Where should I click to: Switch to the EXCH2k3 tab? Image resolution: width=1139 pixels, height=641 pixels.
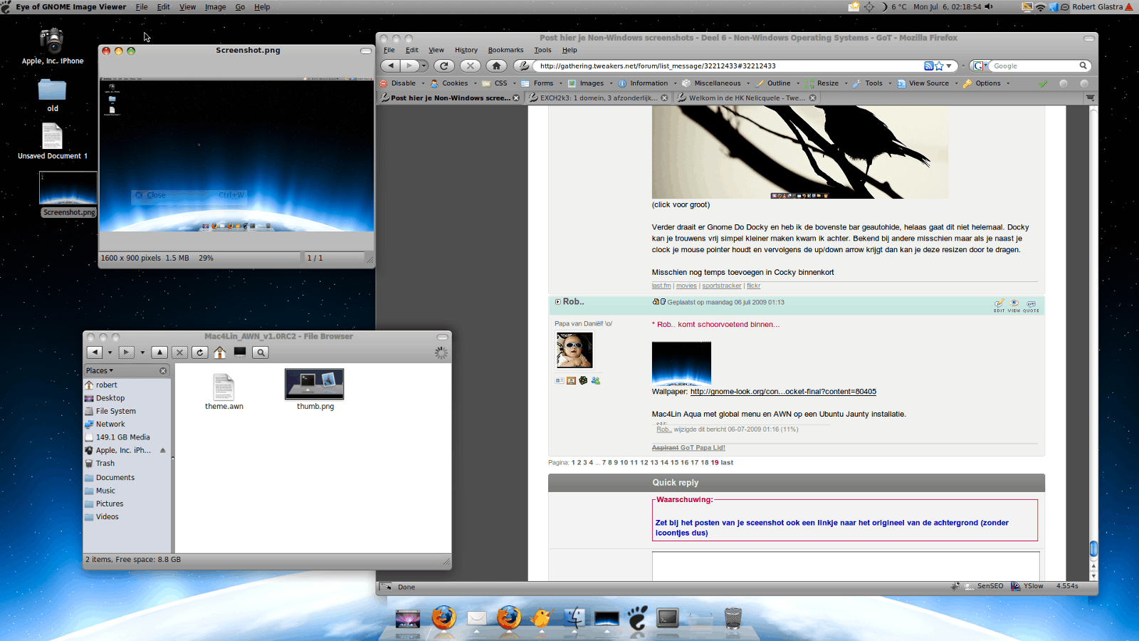tap(599, 98)
